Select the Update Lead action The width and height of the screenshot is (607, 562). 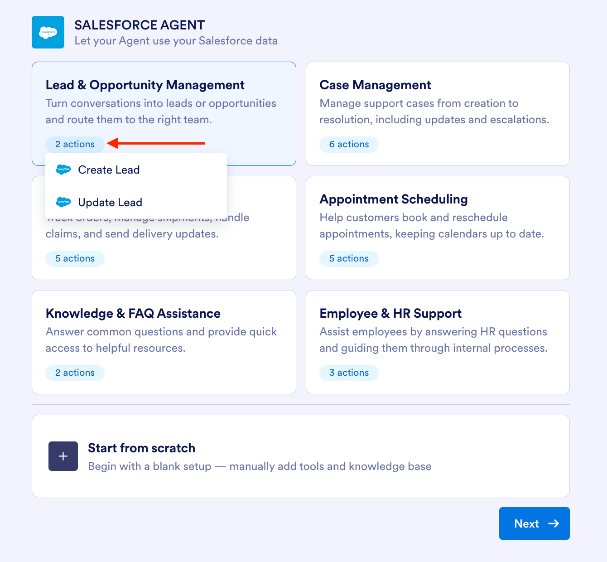tap(110, 202)
